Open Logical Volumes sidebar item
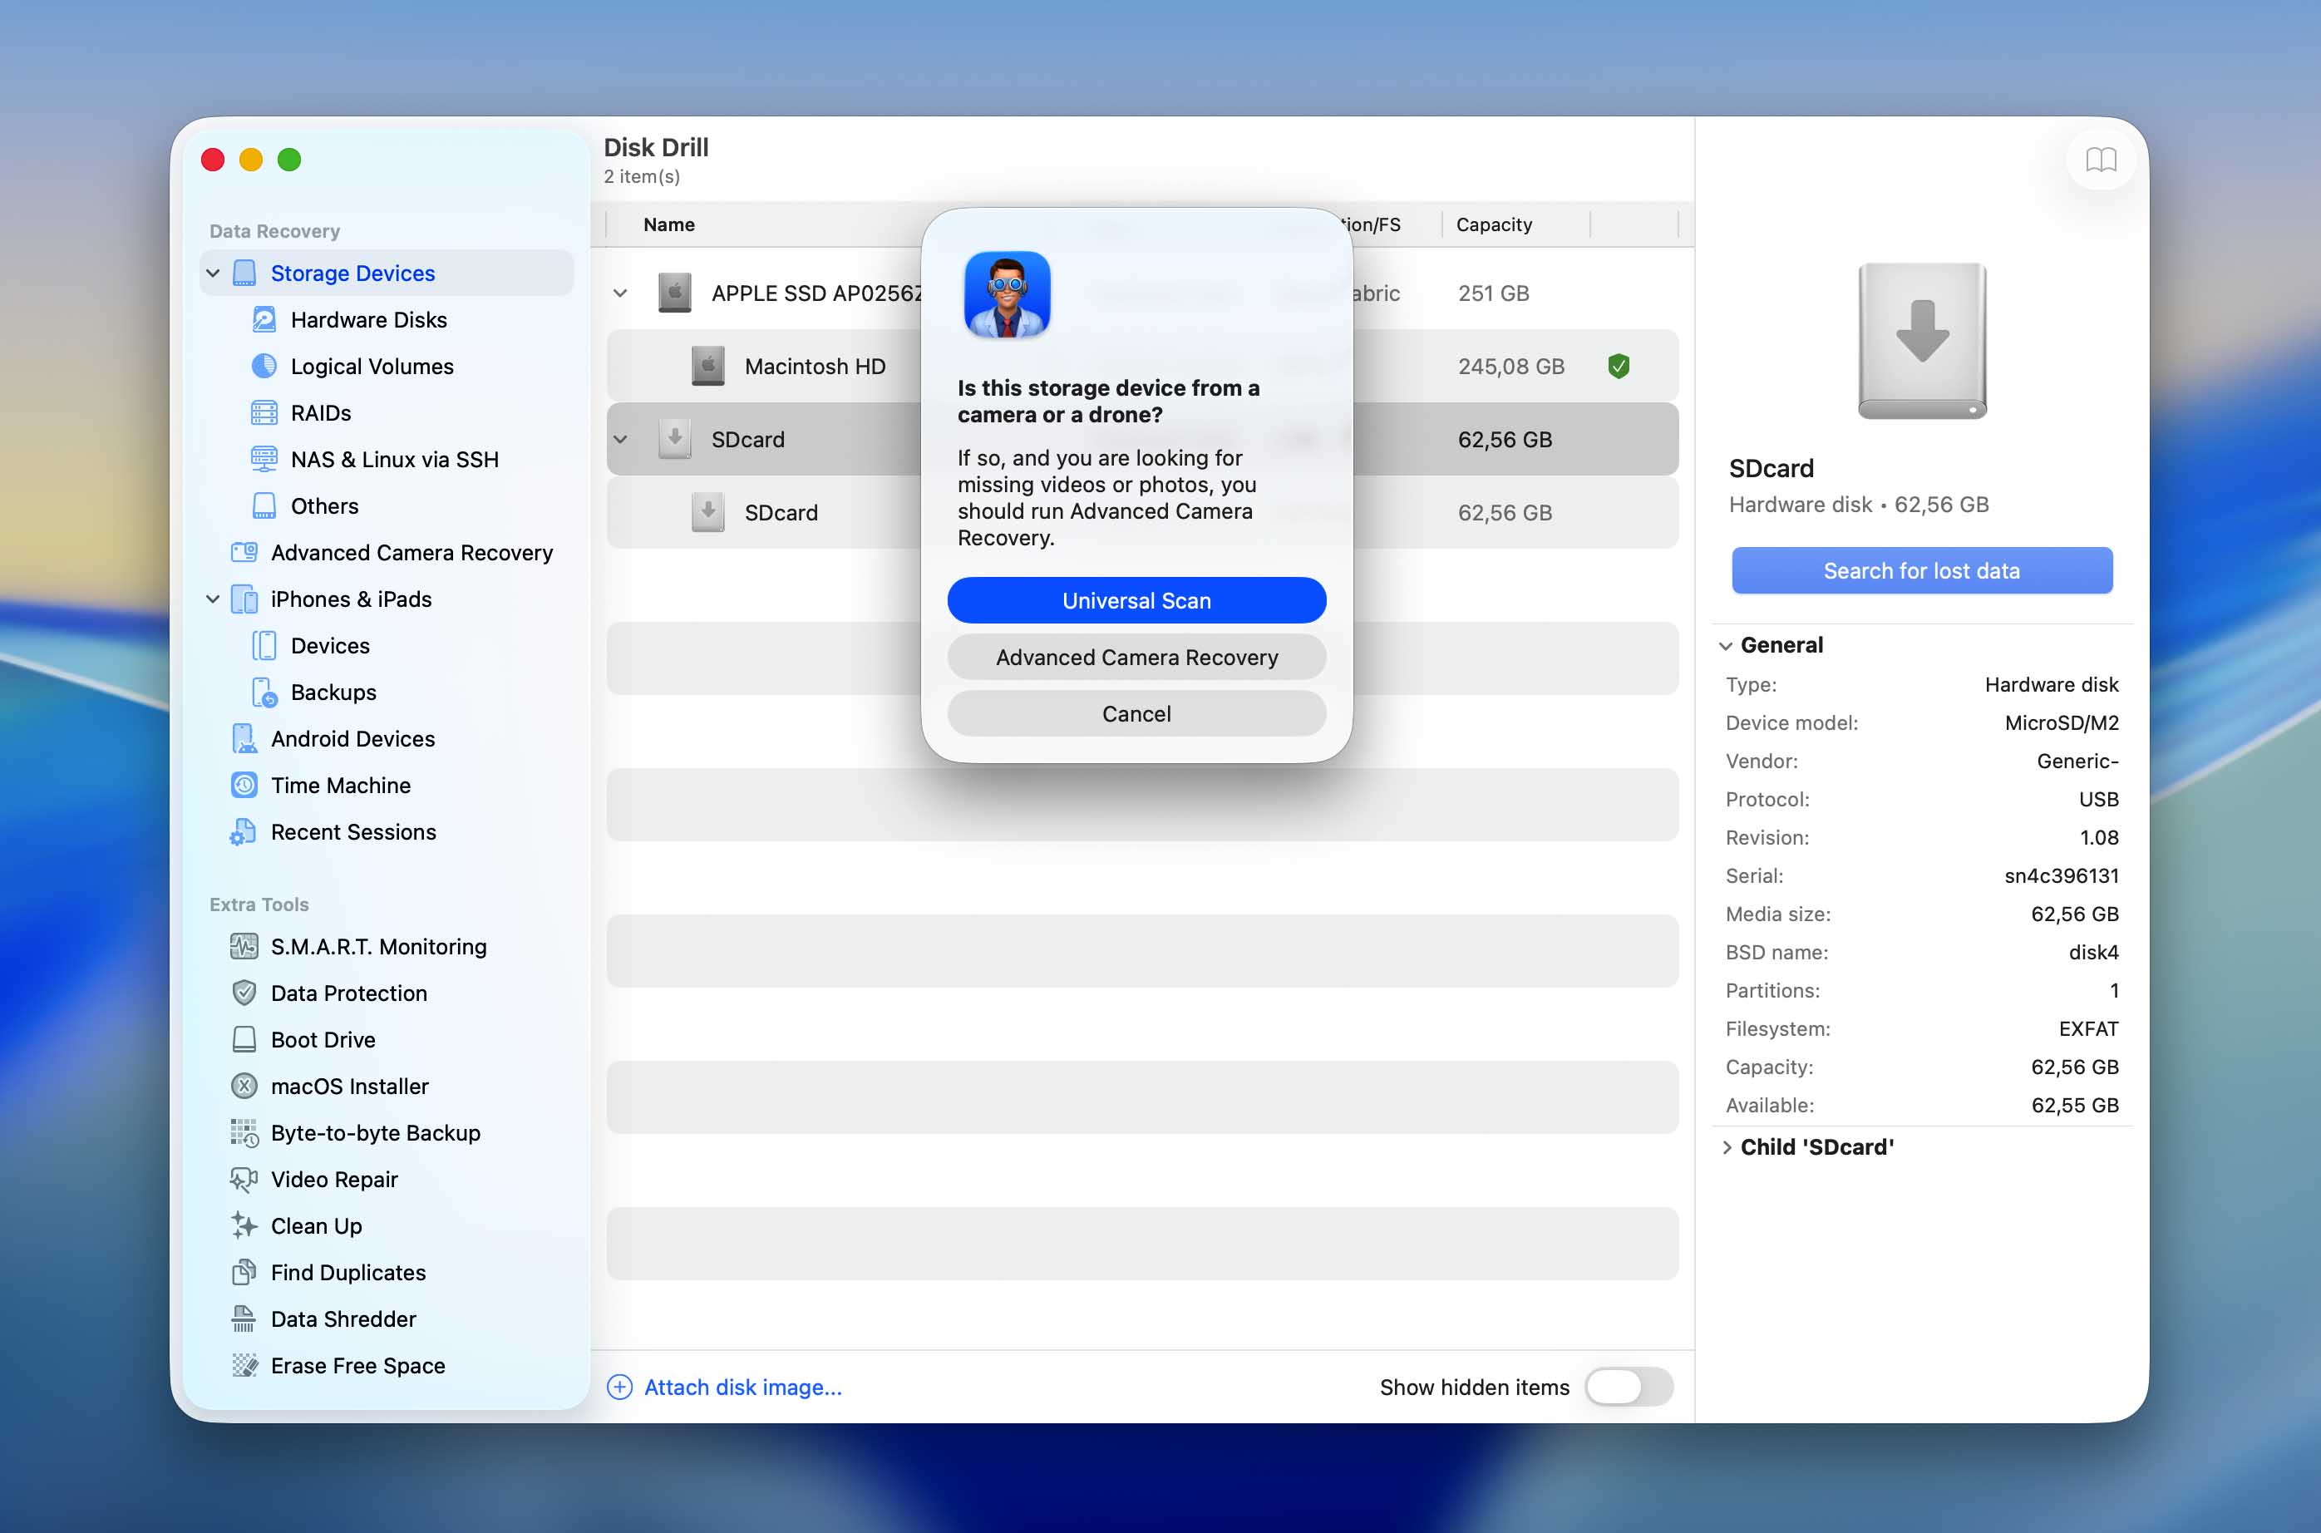 pos(387,367)
